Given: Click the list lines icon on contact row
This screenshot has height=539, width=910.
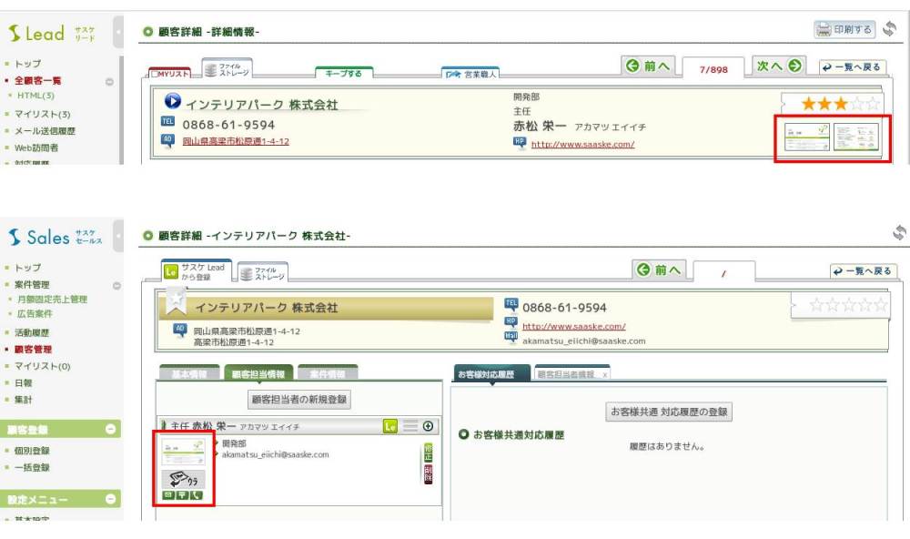Looking at the screenshot, I should pos(410,426).
